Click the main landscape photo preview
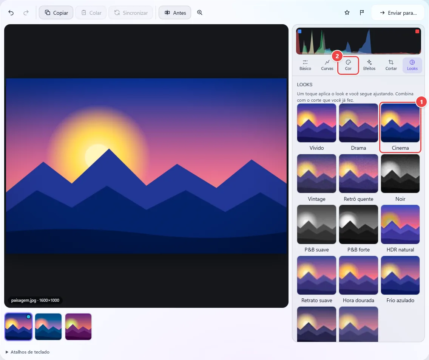Viewport: 429px width, 360px height. 147,166
